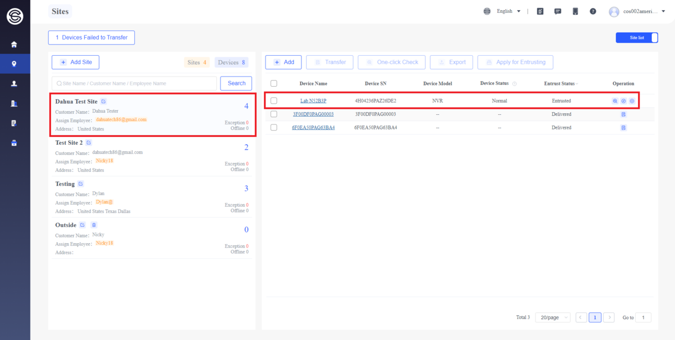This screenshot has height=340, width=675.
Task: Open the mobile phone icon in header
Action: click(x=575, y=11)
